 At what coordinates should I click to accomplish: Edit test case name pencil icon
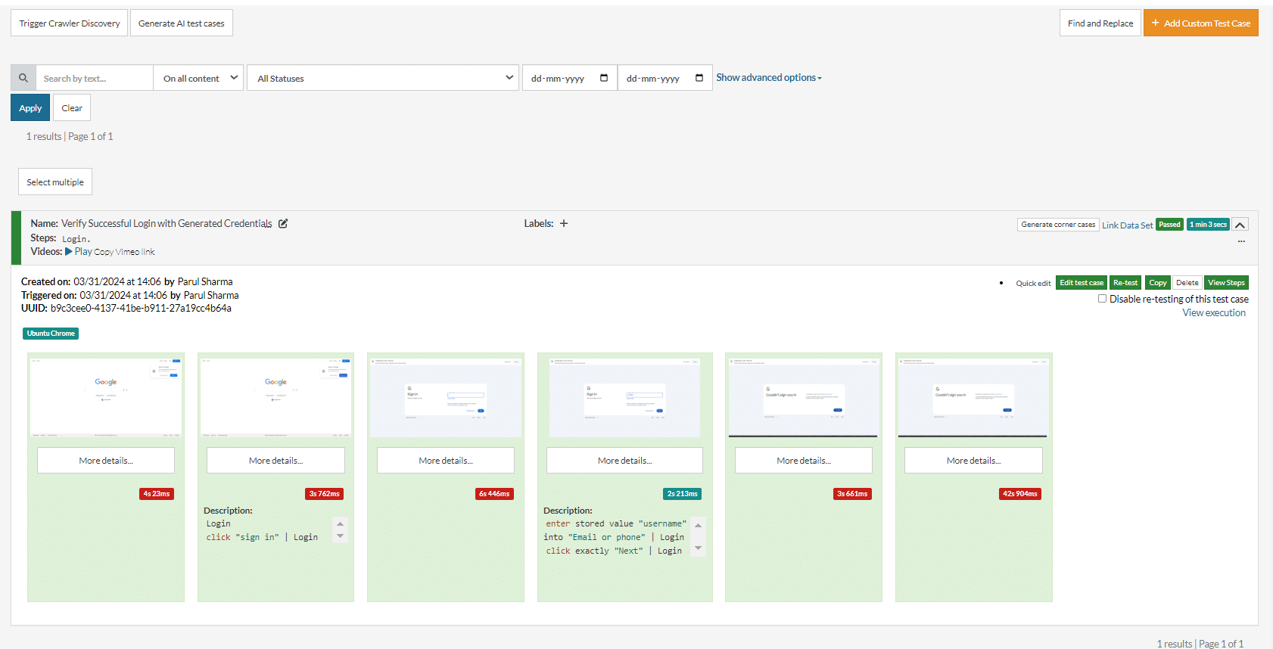283,223
